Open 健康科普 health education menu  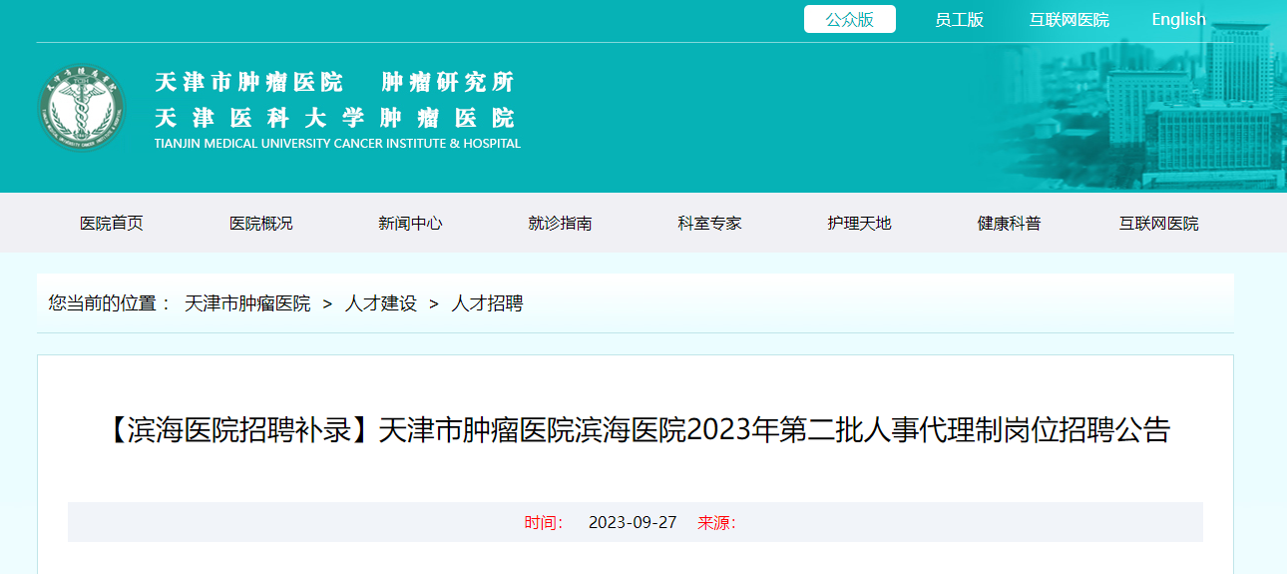(x=1009, y=223)
